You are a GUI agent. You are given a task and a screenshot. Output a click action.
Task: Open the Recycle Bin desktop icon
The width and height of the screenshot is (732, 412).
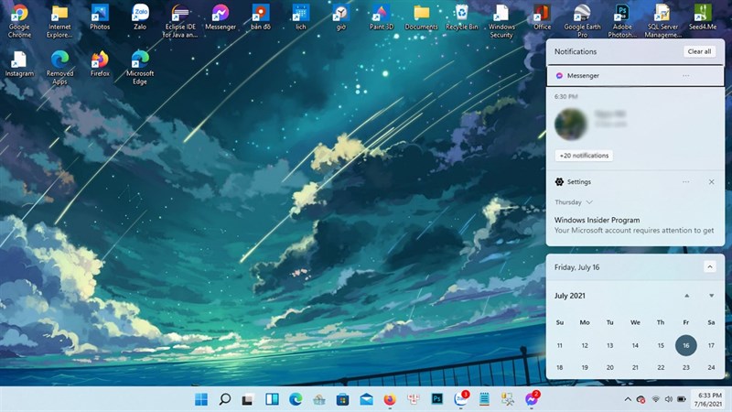462,16
